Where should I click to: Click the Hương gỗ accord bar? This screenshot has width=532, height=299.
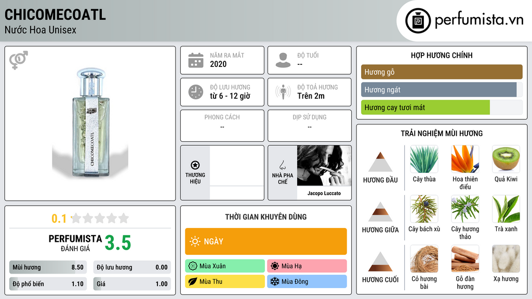(442, 72)
